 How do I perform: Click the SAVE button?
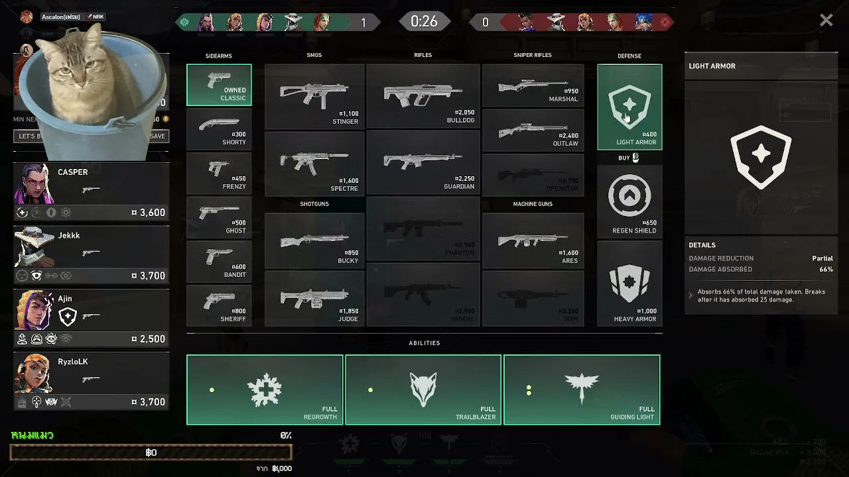click(x=158, y=136)
